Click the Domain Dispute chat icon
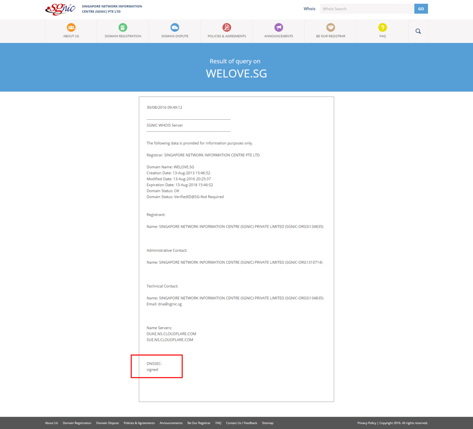The image size is (473, 429). pos(175,27)
